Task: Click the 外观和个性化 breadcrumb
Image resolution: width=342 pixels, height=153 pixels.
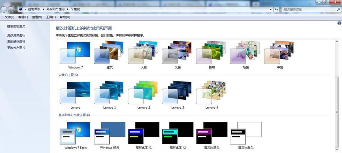Action: 55,9
